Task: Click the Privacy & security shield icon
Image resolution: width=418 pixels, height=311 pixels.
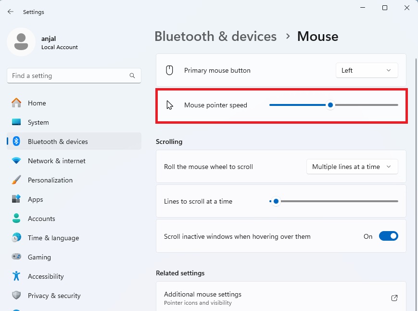Action: click(16, 295)
